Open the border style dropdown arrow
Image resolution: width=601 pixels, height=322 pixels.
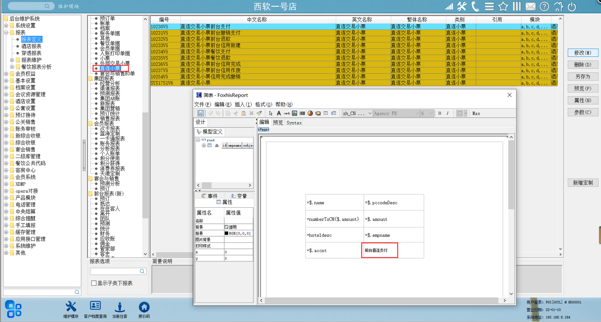(x=465, y=114)
